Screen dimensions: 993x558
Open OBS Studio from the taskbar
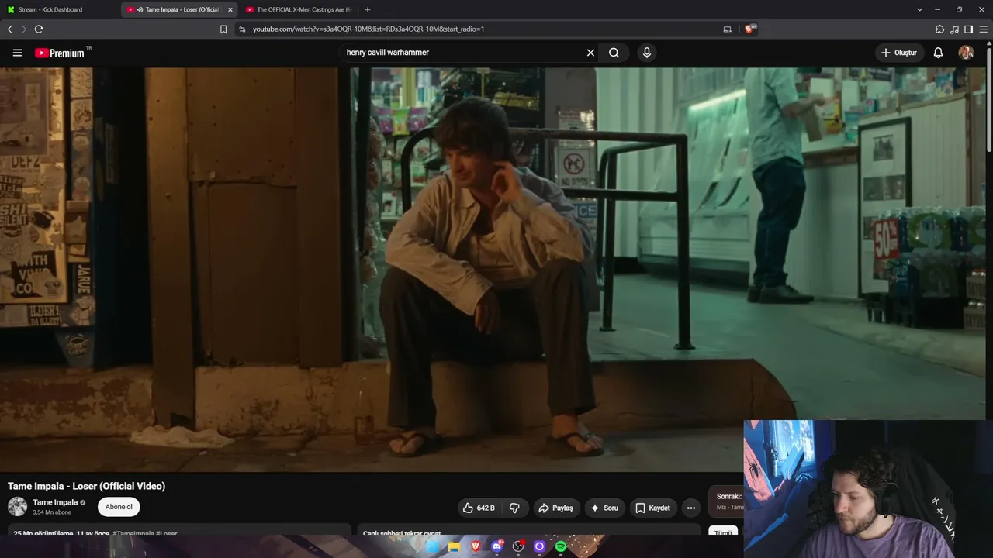point(518,546)
